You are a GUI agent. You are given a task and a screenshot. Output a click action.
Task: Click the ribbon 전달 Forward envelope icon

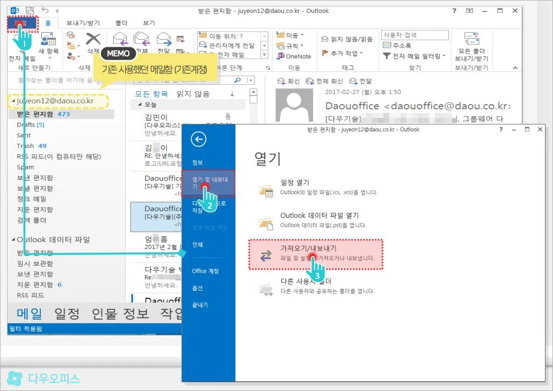point(164,39)
